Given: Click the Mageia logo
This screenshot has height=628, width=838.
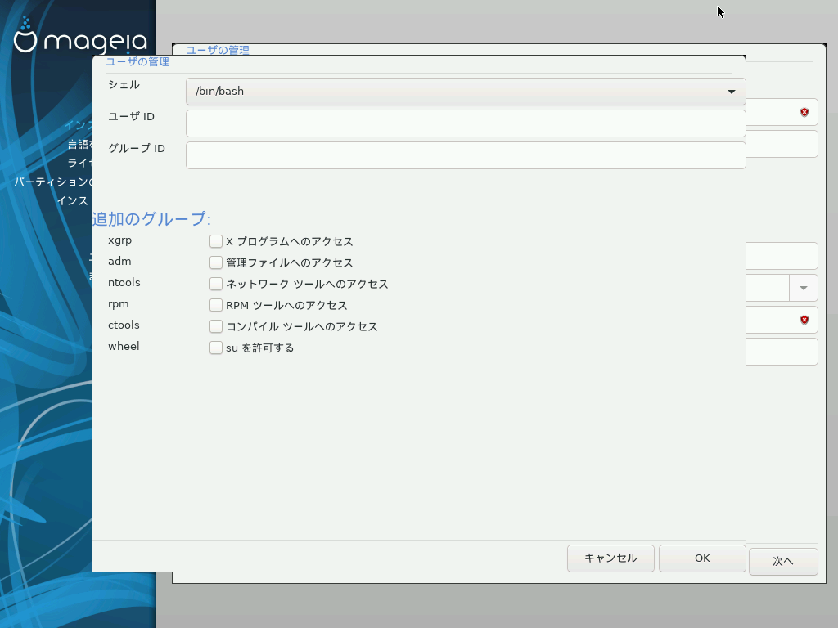Looking at the screenshot, I should pos(80,36).
